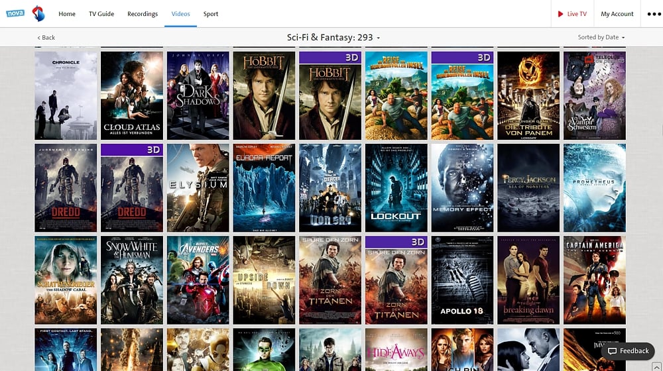663x371 pixels.
Task: Select the HideAways poster
Action: 396,349
